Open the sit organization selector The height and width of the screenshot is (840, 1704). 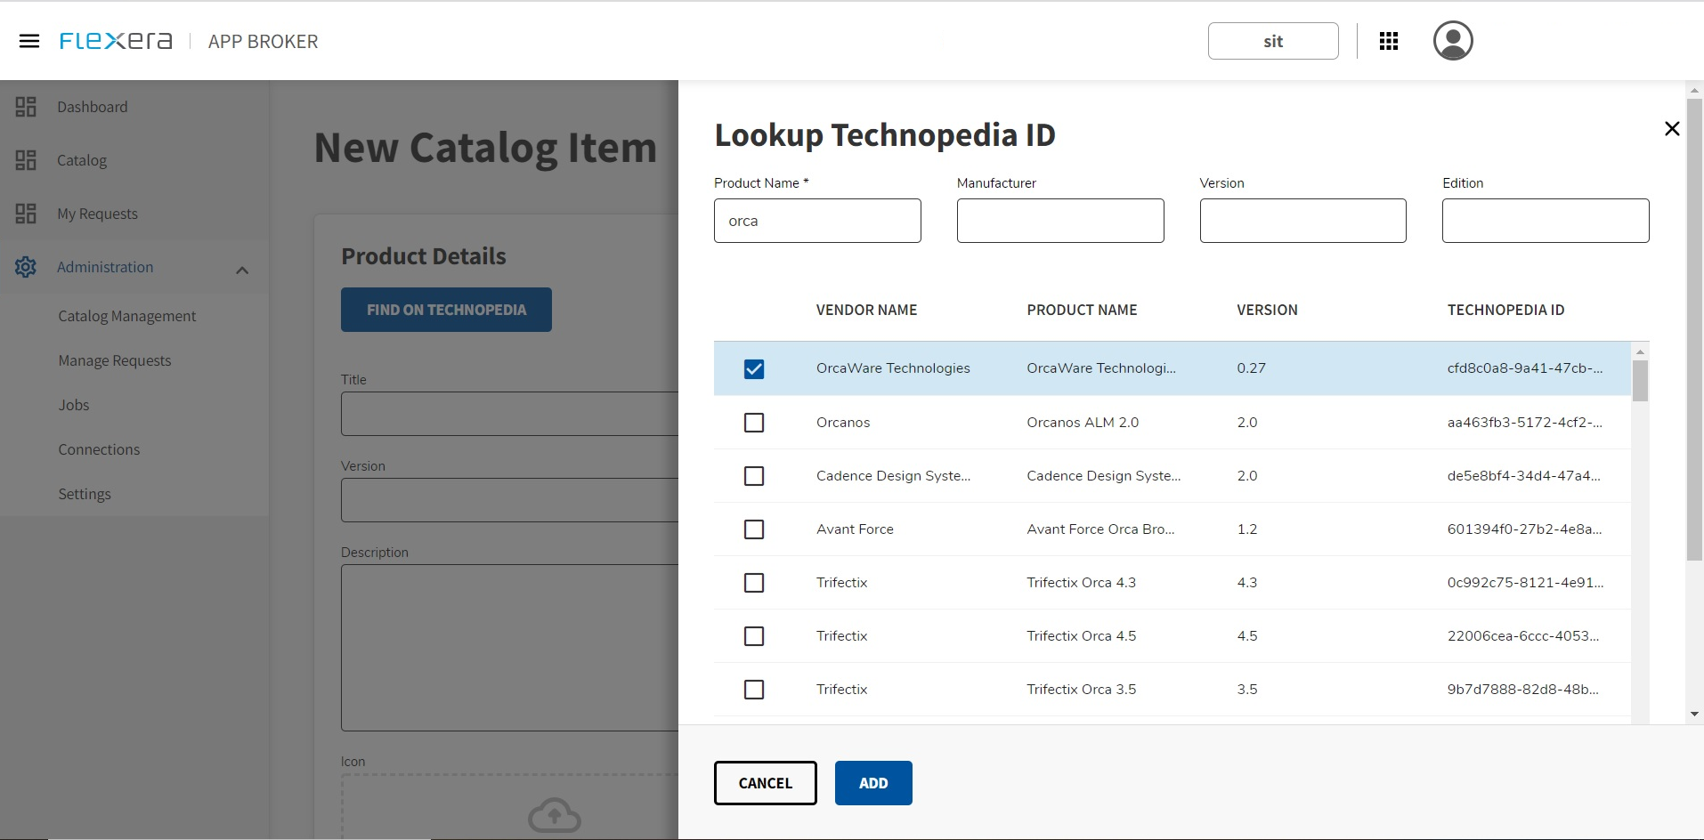coord(1273,41)
